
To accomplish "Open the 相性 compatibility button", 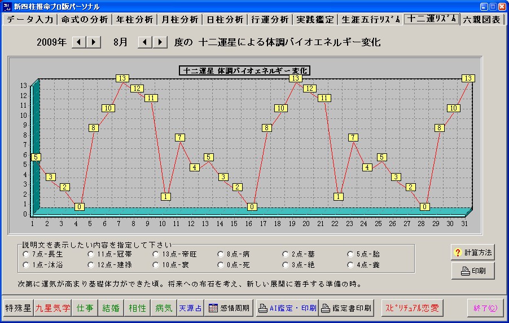I will click(x=137, y=308).
